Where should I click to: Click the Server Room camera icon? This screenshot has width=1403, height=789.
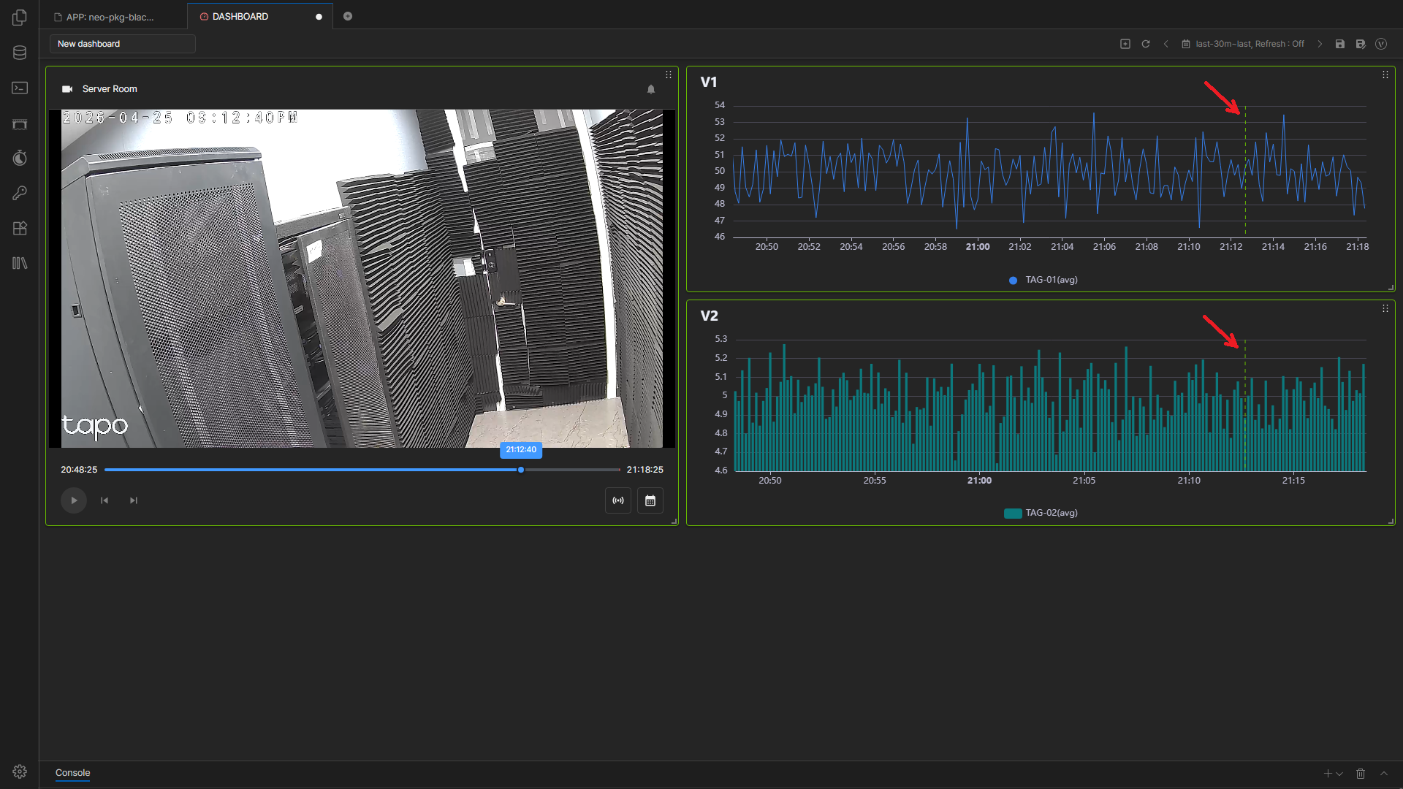[67, 89]
